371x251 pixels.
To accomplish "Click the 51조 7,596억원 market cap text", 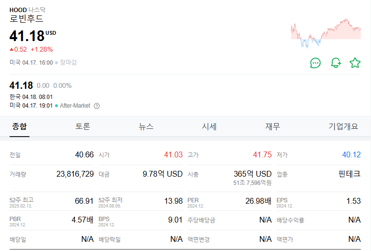I will point(252,183).
